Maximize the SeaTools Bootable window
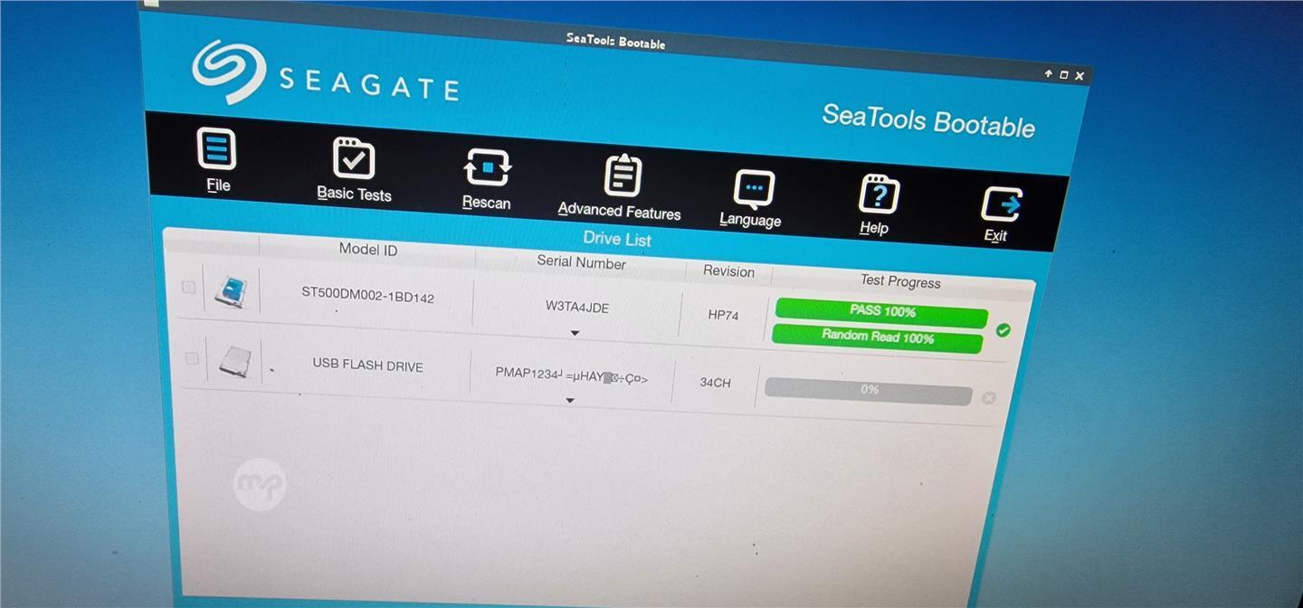Viewport: 1303px width, 608px height. pyautogui.click(x=1064, y=75)
